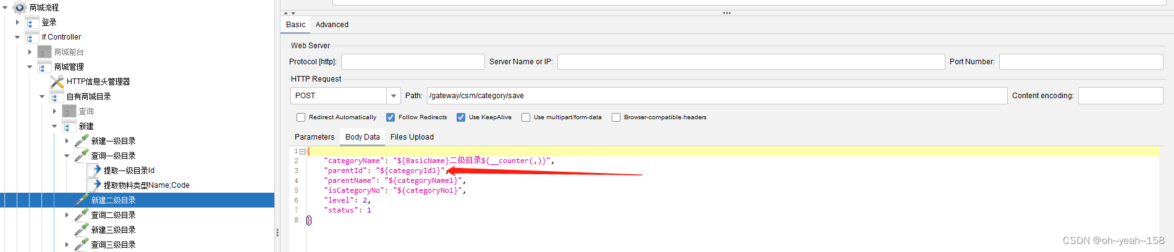The height and width of the screenshot is (252, 1174).
Task: Enable Use multipart/form-data
Action: pyautogui.click(x=526, y=117)
